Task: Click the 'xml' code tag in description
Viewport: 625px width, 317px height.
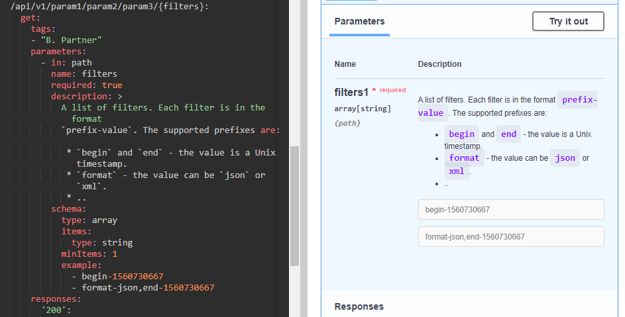Action: pos(457,171)
